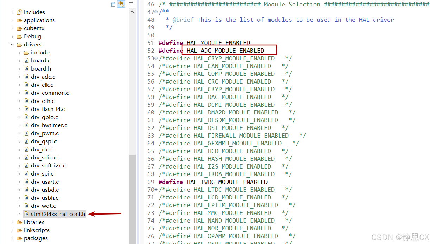Screen dimensions: 430x244
Task: Click the file icon of board.c
Action: point(26,61)
